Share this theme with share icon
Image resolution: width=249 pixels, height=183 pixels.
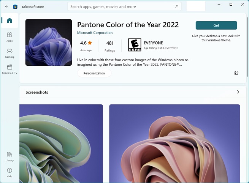(x=236, y=73)
